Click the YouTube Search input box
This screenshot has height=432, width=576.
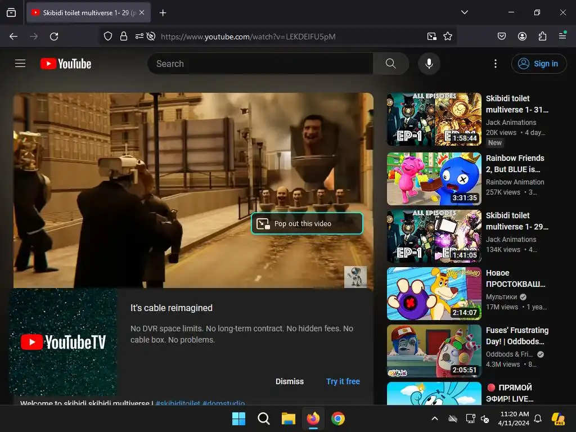point(260,64)
